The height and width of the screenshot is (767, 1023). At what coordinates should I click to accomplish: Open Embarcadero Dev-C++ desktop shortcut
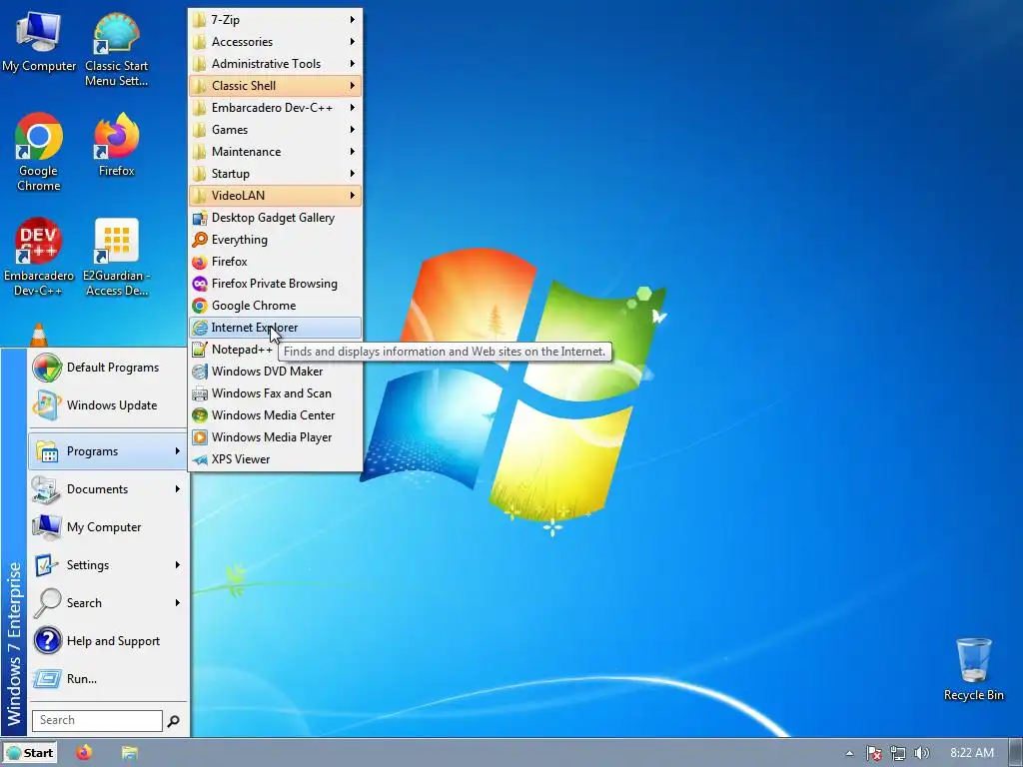coord(39,257)
